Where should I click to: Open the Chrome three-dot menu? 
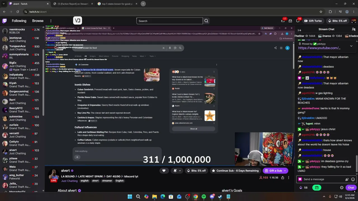(x=354, y=12)
